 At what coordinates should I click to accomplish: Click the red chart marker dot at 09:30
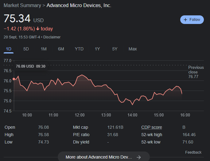click(x=14, y=79)
